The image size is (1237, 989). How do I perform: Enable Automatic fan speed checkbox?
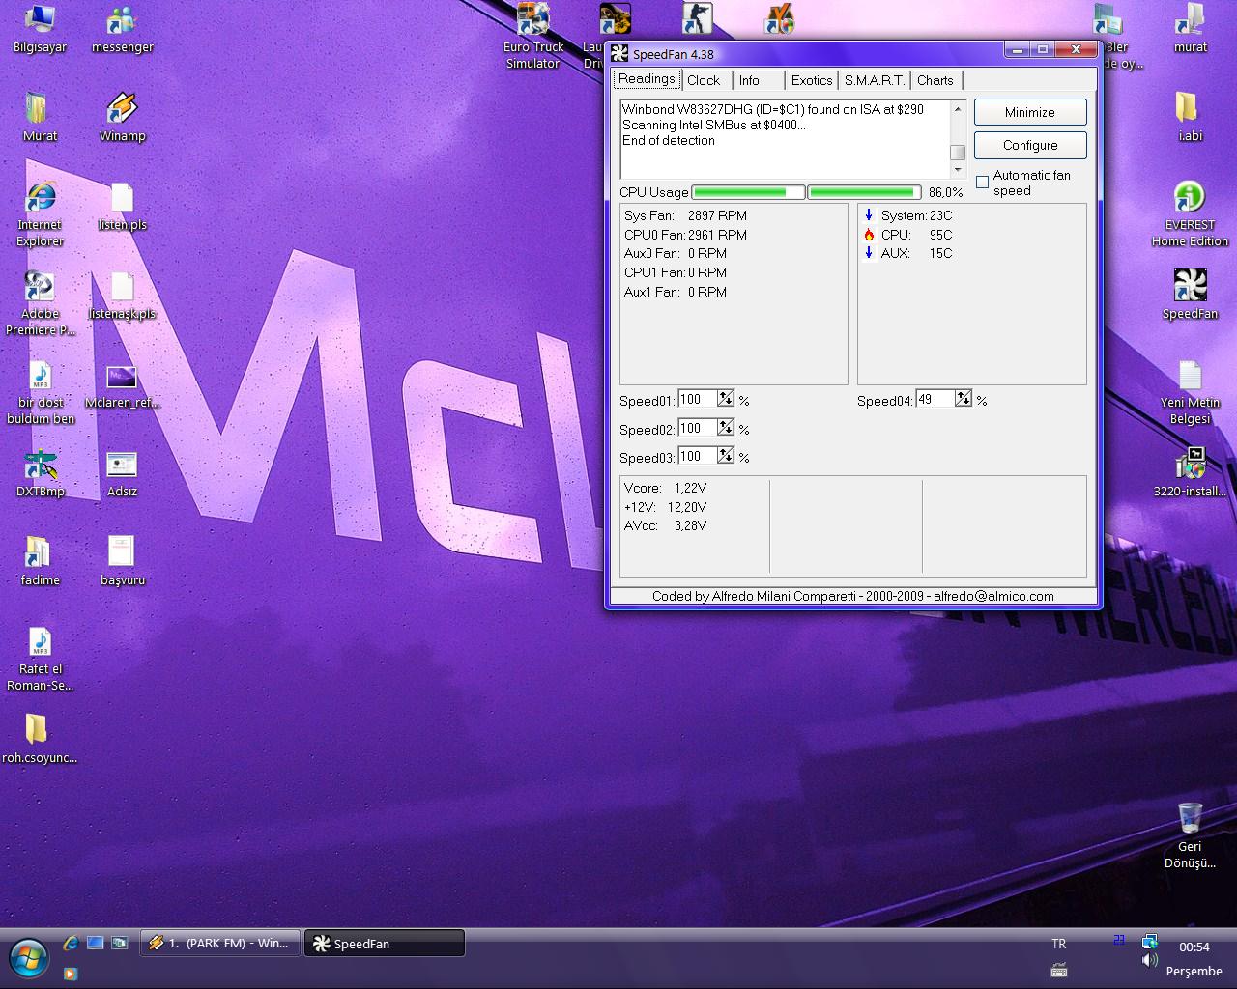(983, 182)
